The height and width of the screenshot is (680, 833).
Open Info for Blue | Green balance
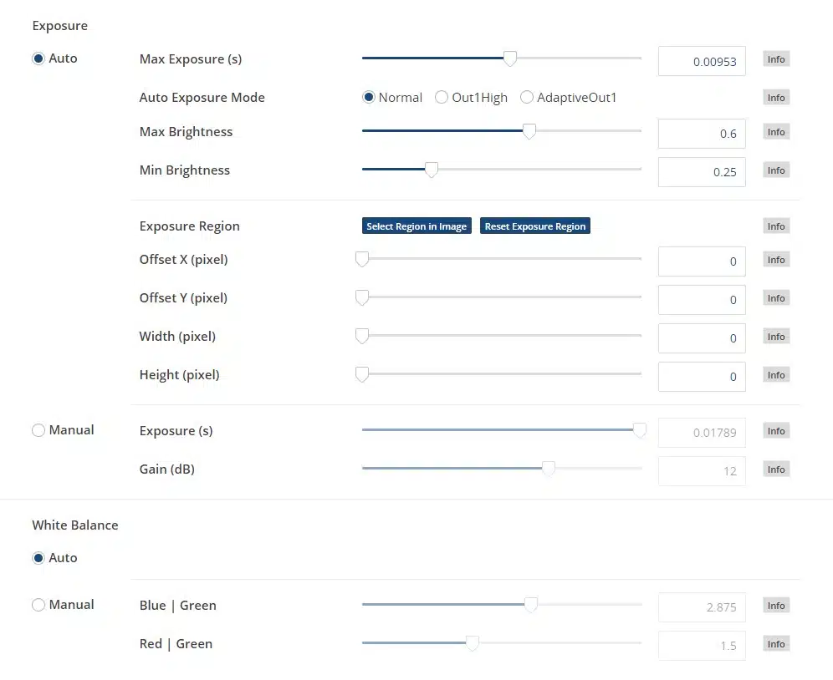coord(776,606)
